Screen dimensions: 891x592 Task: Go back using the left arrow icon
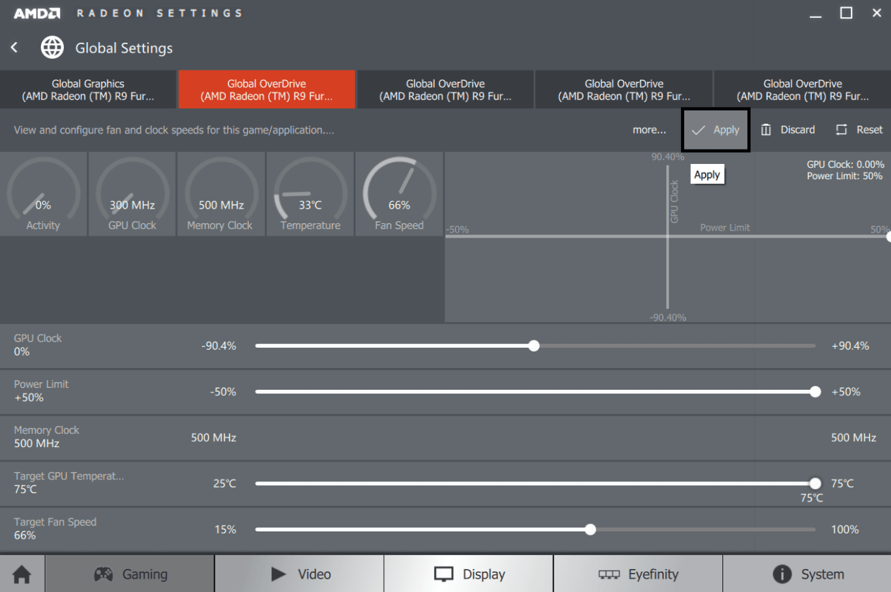click(14, 47)
